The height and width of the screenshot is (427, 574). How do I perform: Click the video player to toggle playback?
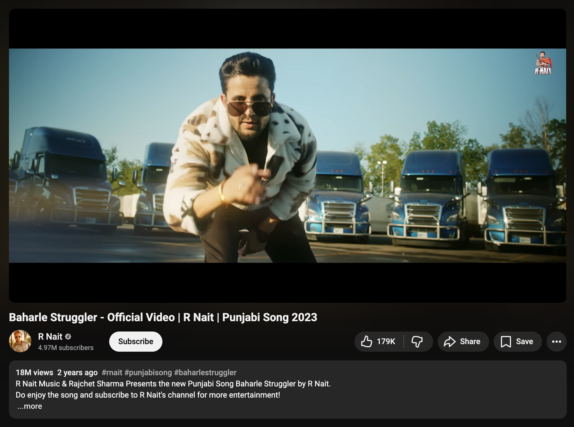(x=287, y=156)
